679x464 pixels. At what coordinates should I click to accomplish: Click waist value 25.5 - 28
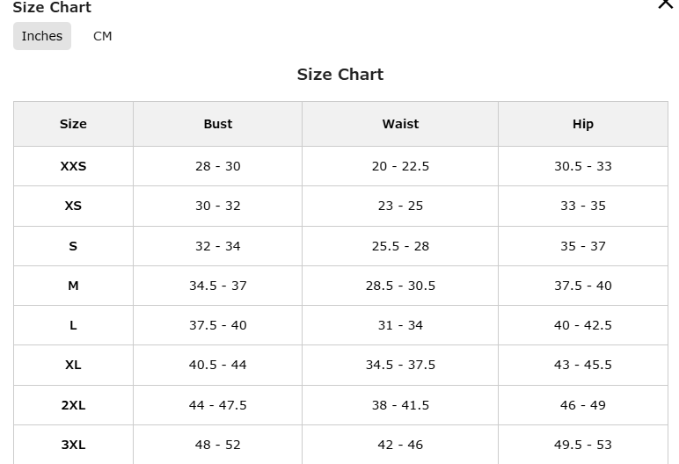click(x=400, y=246)
